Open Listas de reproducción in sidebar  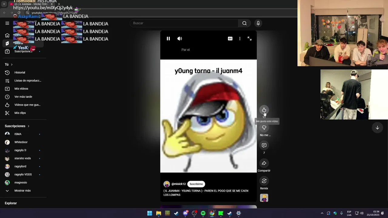click(x=23, y=81)
